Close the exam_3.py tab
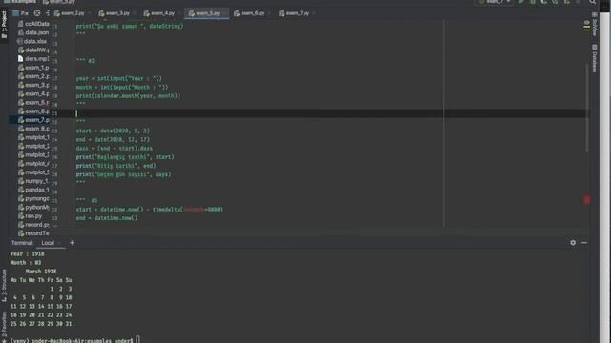The image size is (611, 343). (135, 13)
